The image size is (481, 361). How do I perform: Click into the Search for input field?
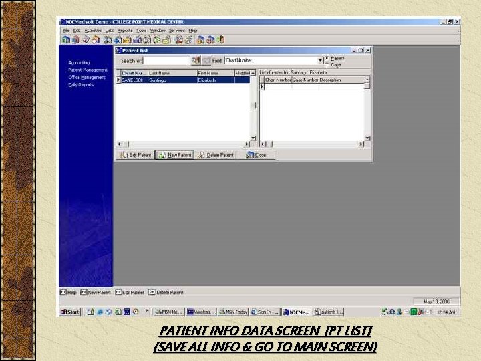click(x=166, y=60)
